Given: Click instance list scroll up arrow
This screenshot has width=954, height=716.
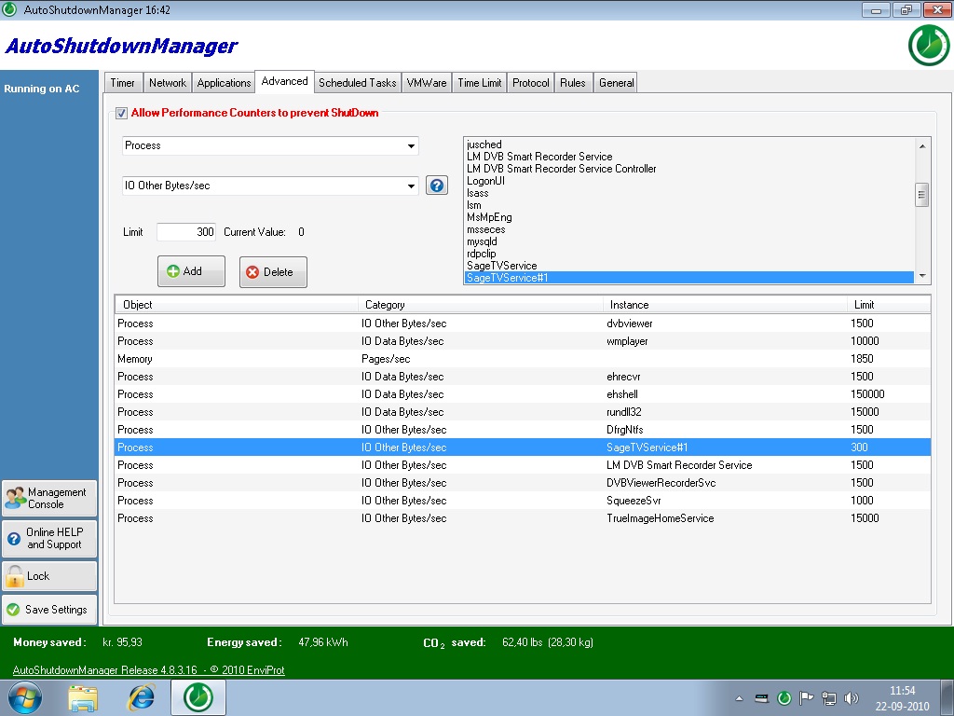Looking at the screenshot, I should coord(921,145).
